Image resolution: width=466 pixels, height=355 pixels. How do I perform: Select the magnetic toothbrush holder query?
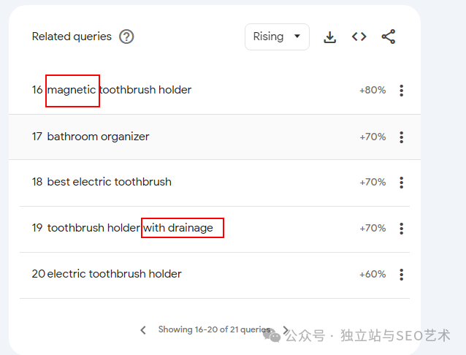click(119, 90)
